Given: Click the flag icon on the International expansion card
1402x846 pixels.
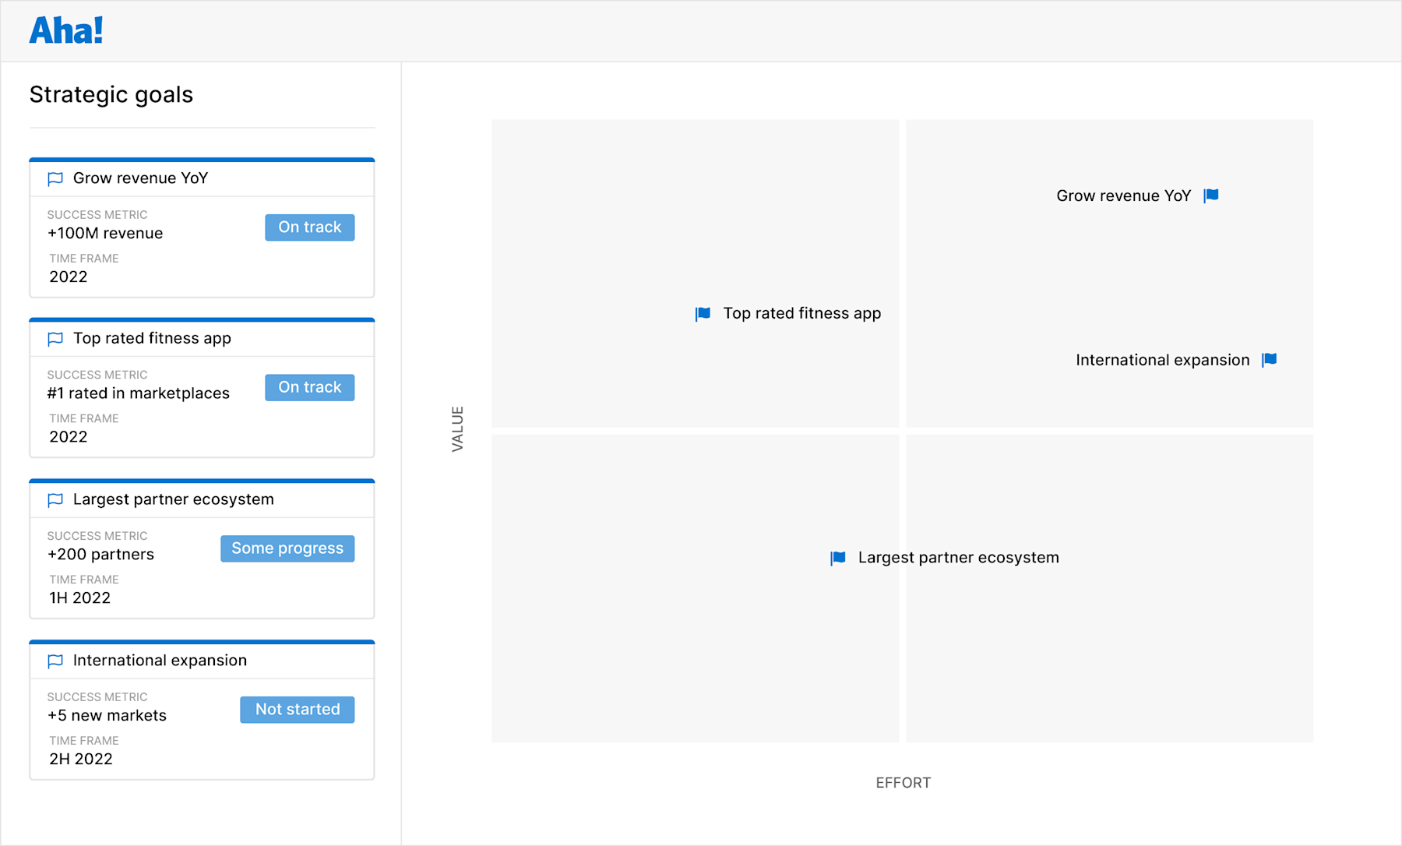Looking at the screenshot, I should 55,661.
